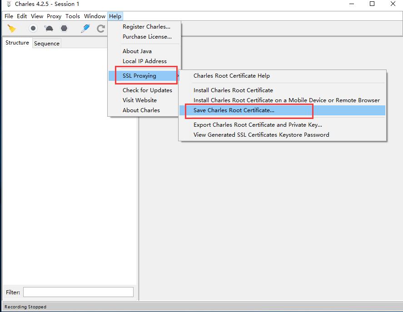Click the Repeat refresh arrow icon

coord(101,28)
